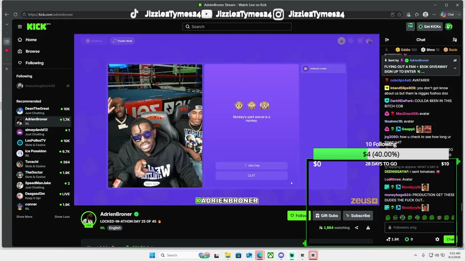This screenshot has height=261, width=465.
Task: Click the browser address bar URL
Action: click(50, 14)
